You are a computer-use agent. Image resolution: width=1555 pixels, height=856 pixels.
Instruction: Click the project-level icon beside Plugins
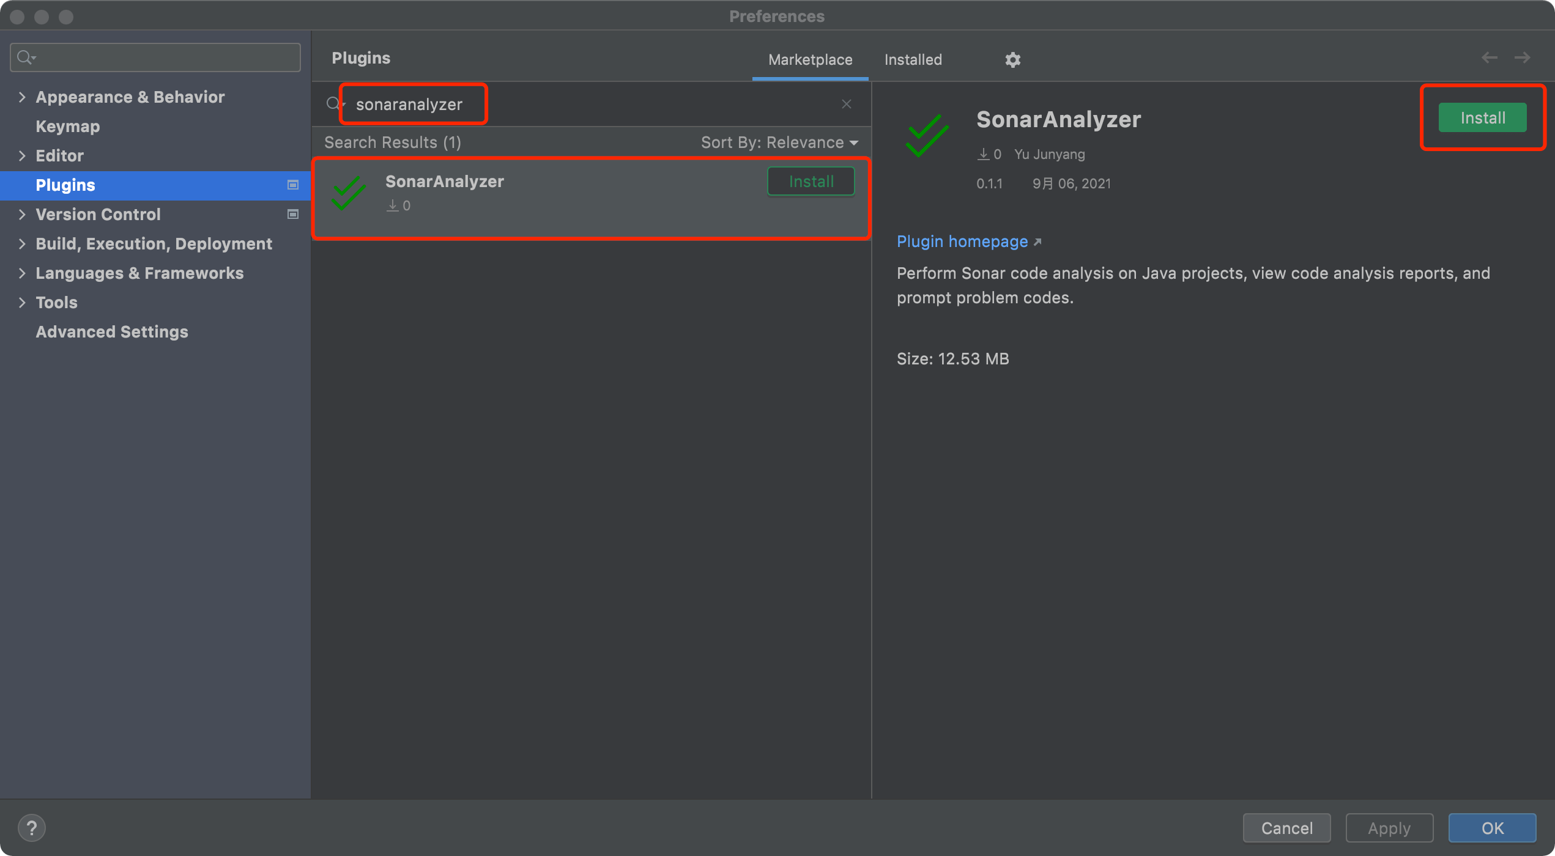pyautogui.click(x=293, y=185)
